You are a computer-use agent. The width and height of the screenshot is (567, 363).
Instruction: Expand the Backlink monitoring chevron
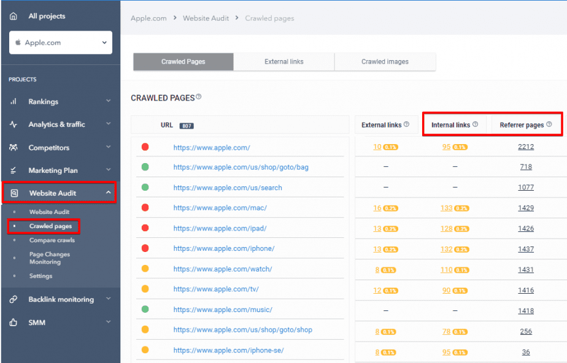108,299
